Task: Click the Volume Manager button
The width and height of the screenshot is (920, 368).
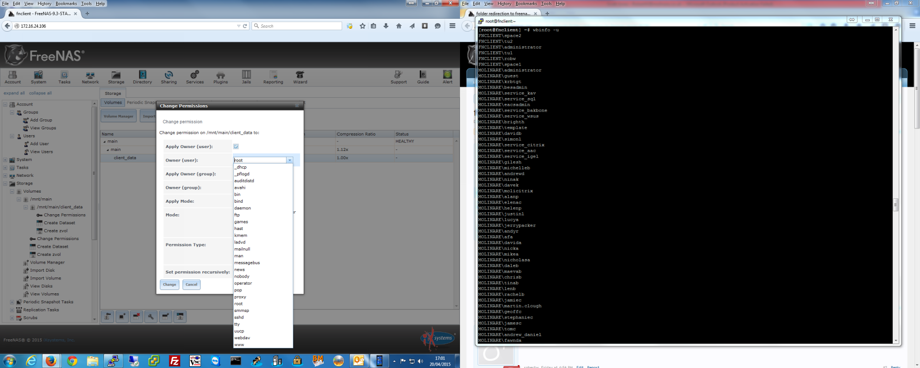Action: point(118,116)
